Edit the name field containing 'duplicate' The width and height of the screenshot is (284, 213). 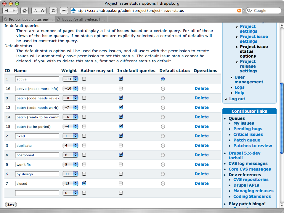[x=37, y=145]
